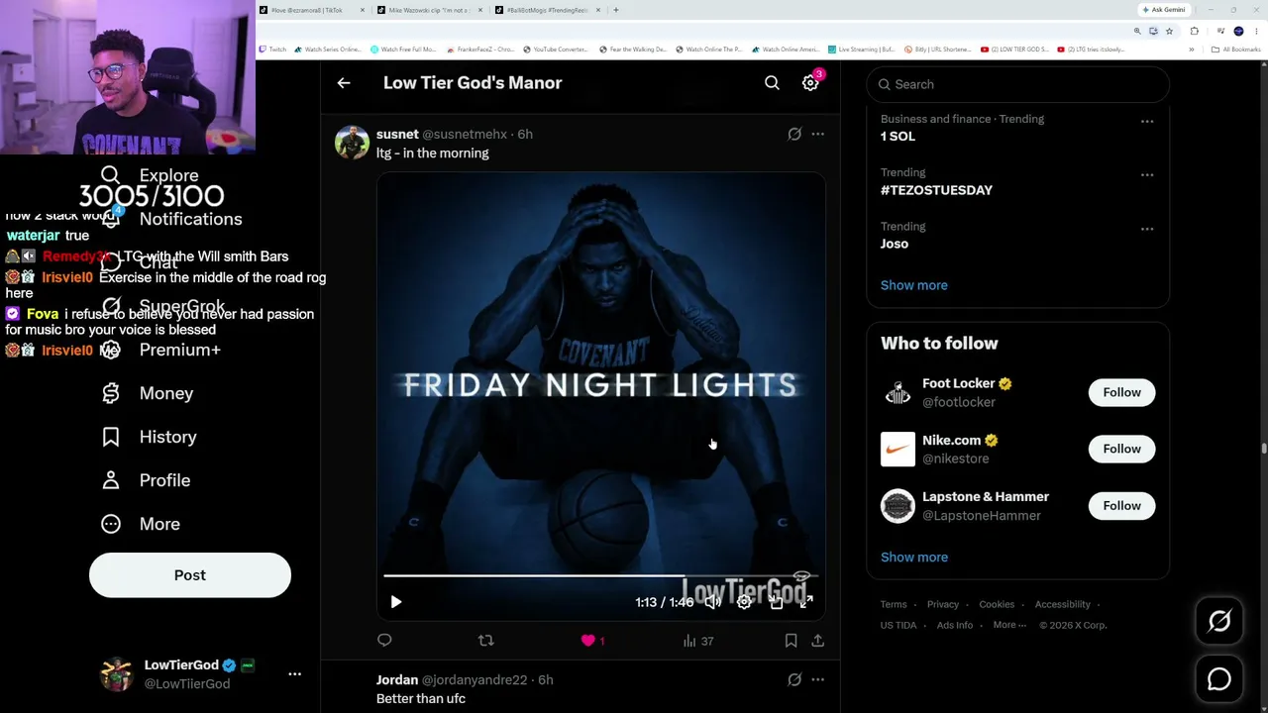
Task: Open Nike.com profile avatar
Action: [x=898, y=449]
